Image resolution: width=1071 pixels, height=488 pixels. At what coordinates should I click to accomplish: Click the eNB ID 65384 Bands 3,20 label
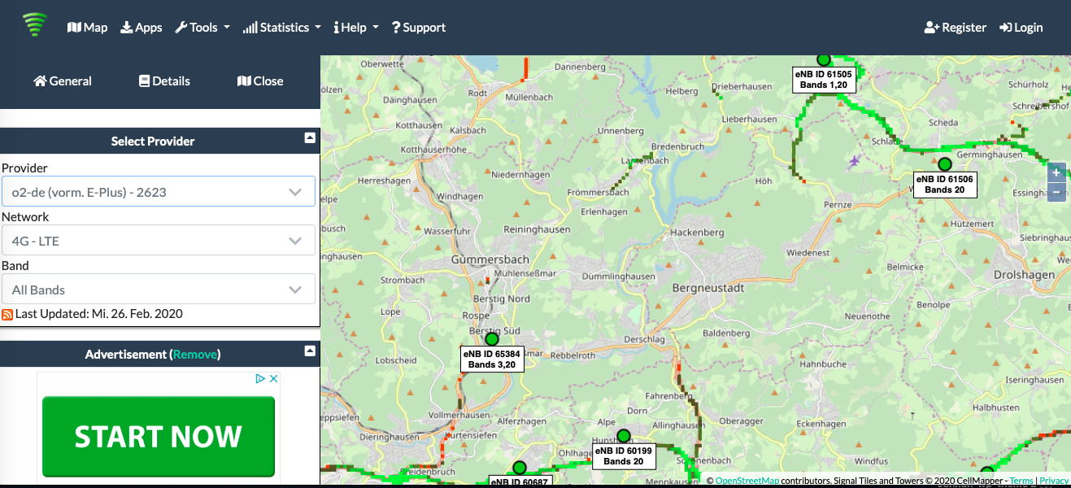(x=492, y=359)
